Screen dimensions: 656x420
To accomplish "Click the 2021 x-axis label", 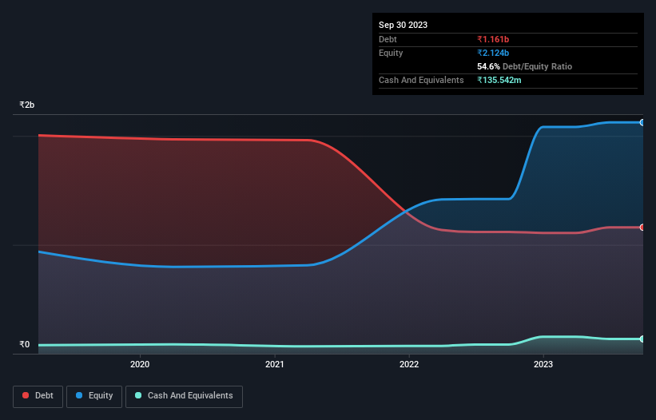I will click(x=274, y=364).
